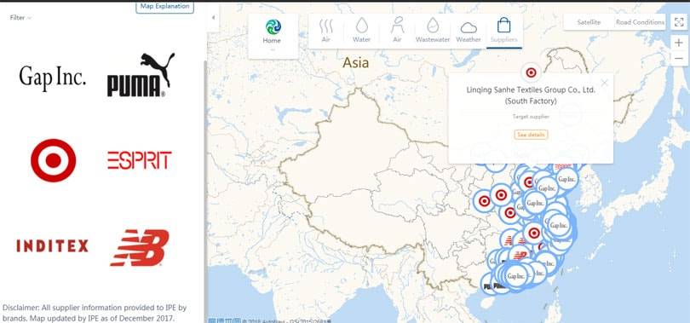The image size is (690, 323).
Task: Select the New Balance brand logo
Action: tap(140, 247)
